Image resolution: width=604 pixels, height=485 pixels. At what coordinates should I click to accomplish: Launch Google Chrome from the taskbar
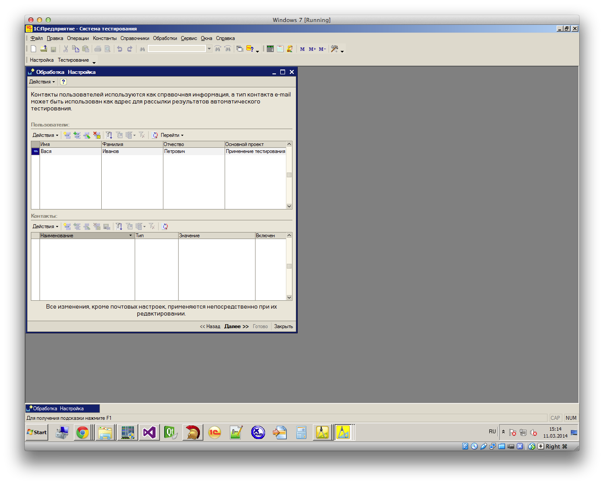pyautogui.click(x=83, y=432)
